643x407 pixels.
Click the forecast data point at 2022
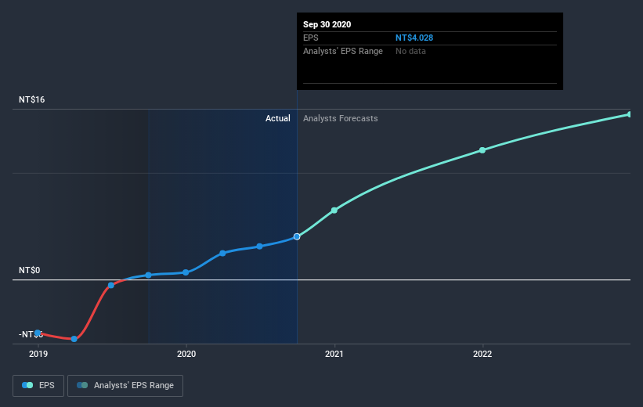point(482,150)
